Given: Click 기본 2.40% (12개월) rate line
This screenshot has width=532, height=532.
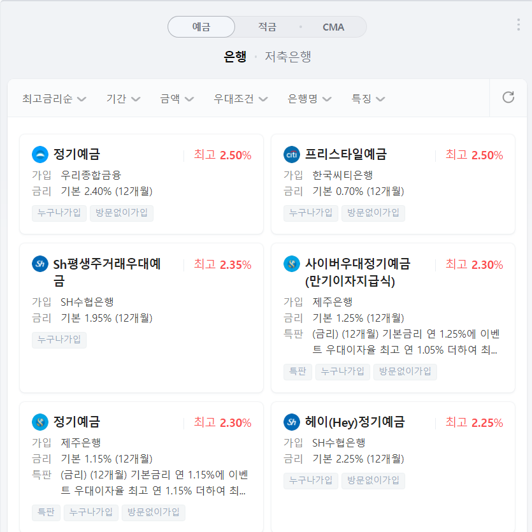Looking at the screenshot, I should coord(106,191).
